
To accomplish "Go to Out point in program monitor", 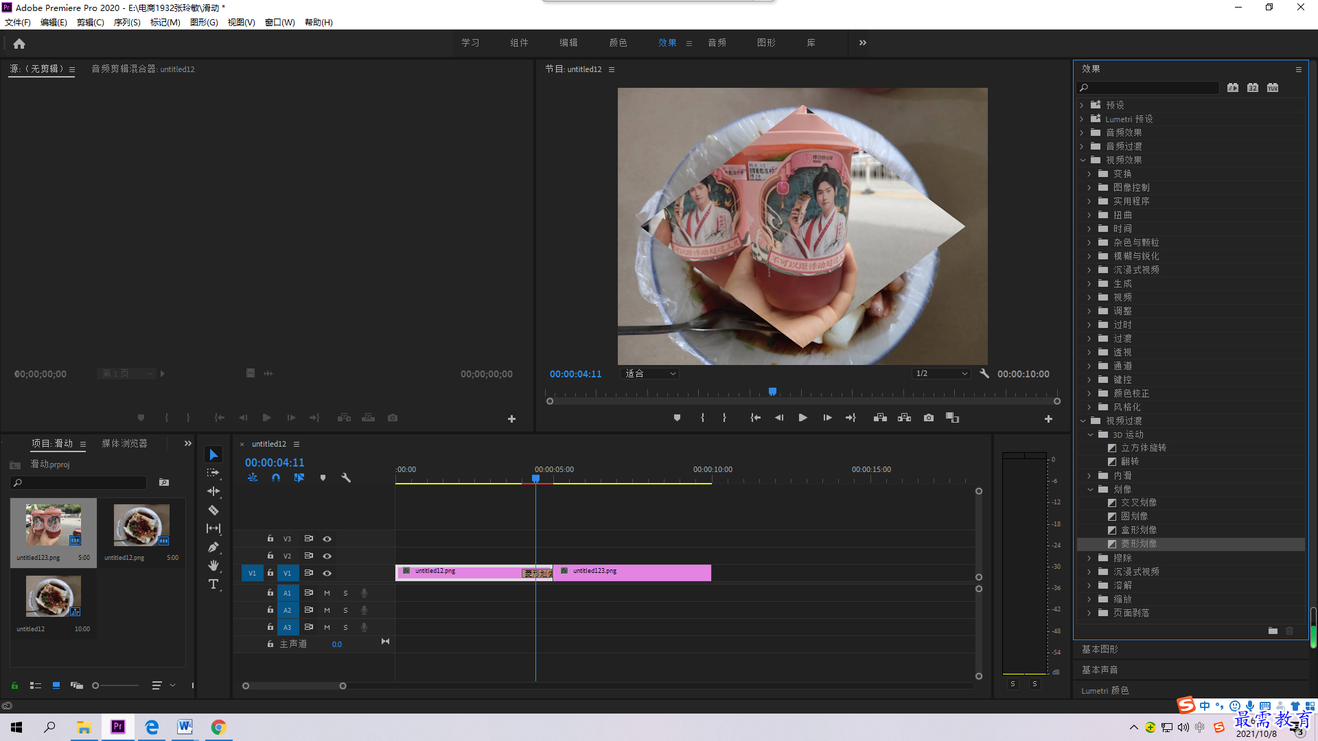I will pyautogui.click(x=851, y=418).
